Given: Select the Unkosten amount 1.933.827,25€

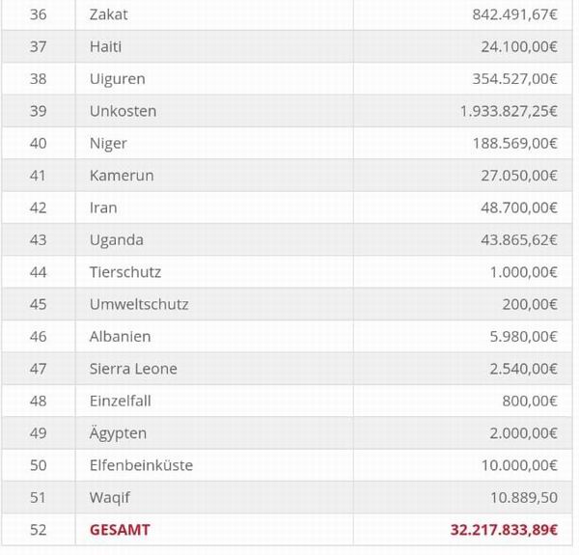Looking at the screenshot, I should click(509, 111).
